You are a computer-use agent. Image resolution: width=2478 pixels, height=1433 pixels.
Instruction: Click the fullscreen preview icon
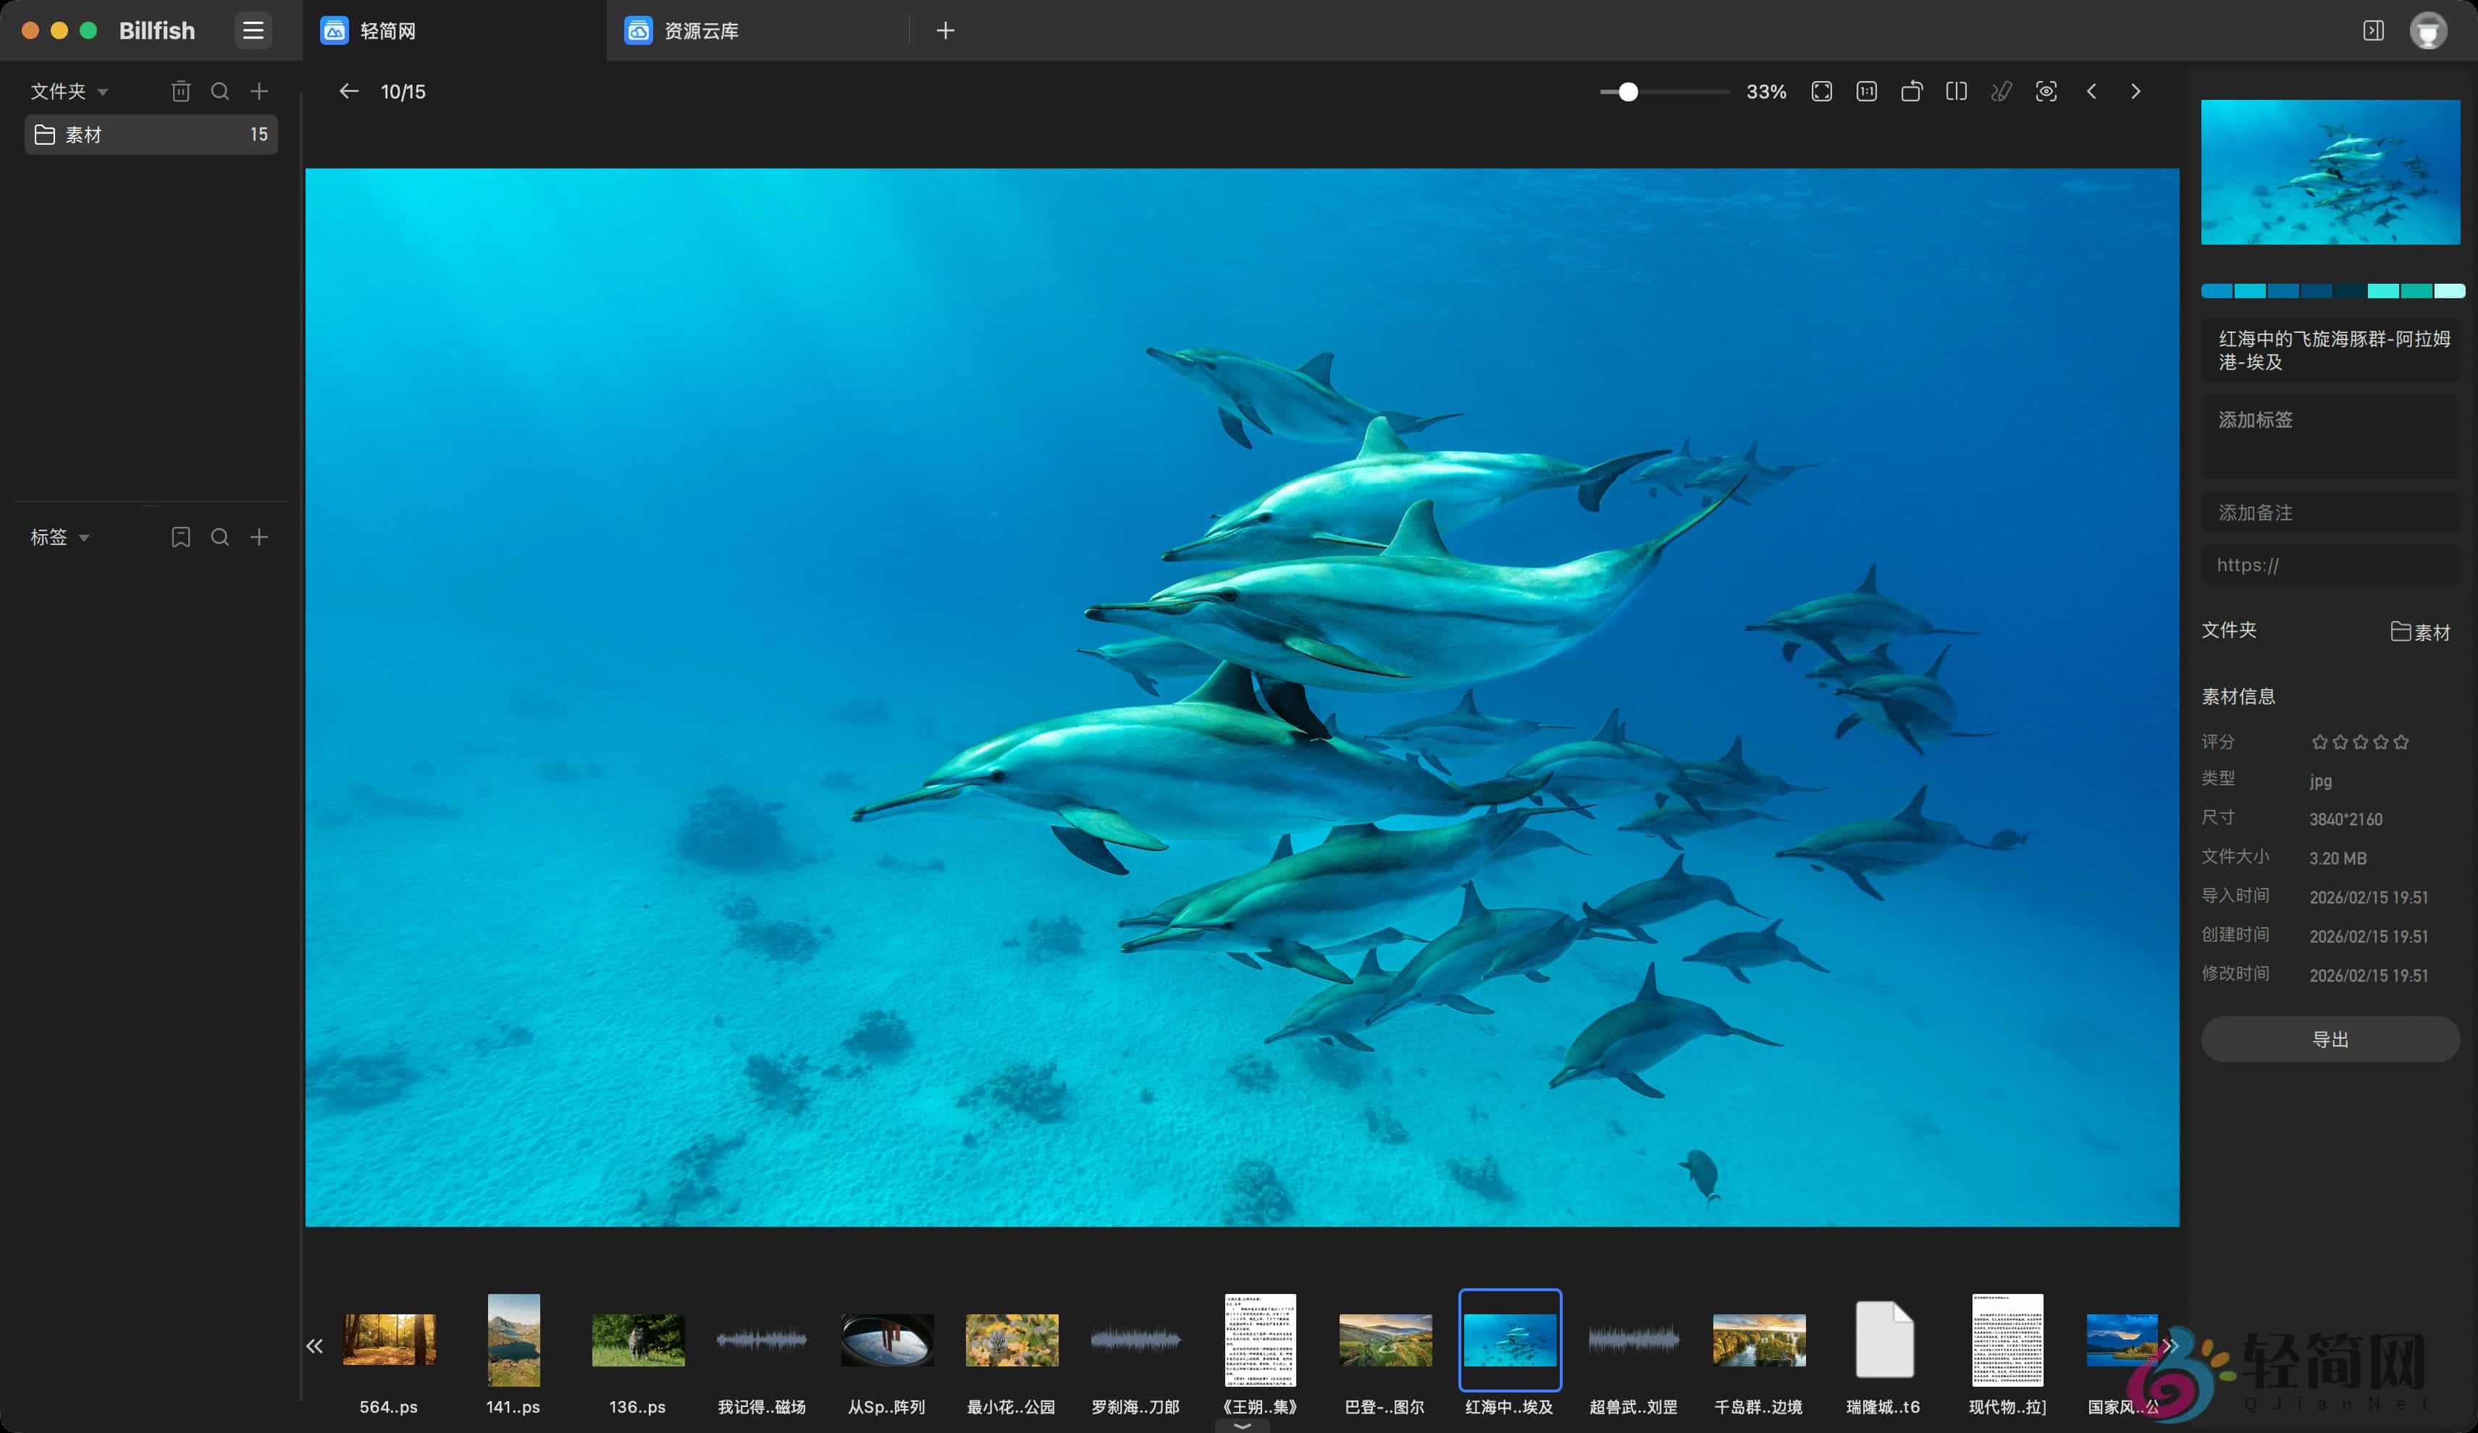[1821, 90]
